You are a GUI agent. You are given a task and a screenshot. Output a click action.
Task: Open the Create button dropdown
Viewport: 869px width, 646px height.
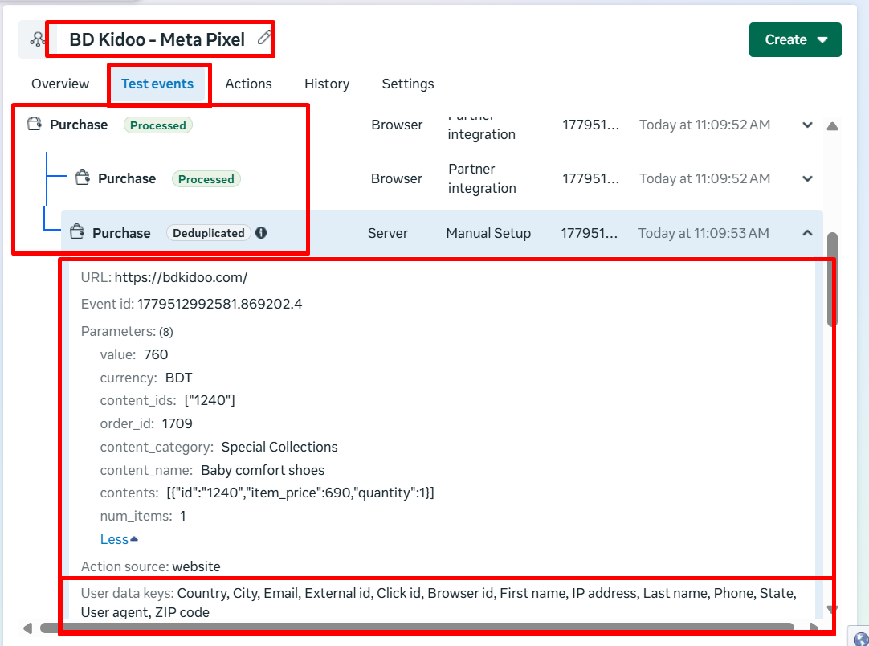click(795, 40)
